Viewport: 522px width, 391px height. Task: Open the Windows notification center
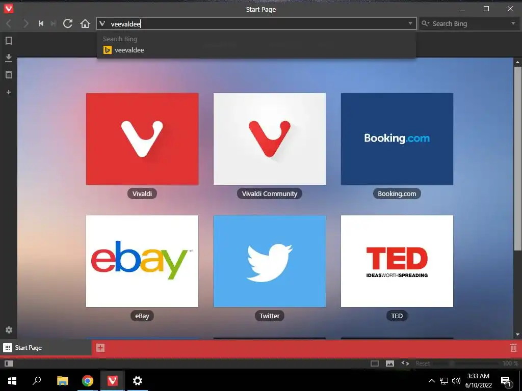pos(506,381)
